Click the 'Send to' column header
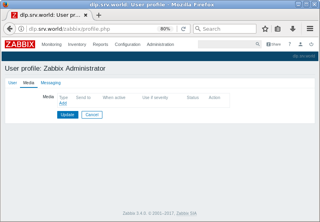Screen dimensions: 320x222 tap(83, 97)
